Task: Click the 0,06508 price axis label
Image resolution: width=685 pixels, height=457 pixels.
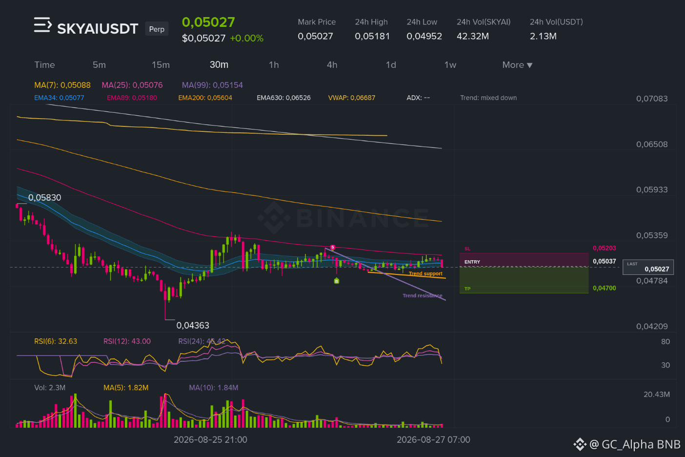Action: (652, 145)
